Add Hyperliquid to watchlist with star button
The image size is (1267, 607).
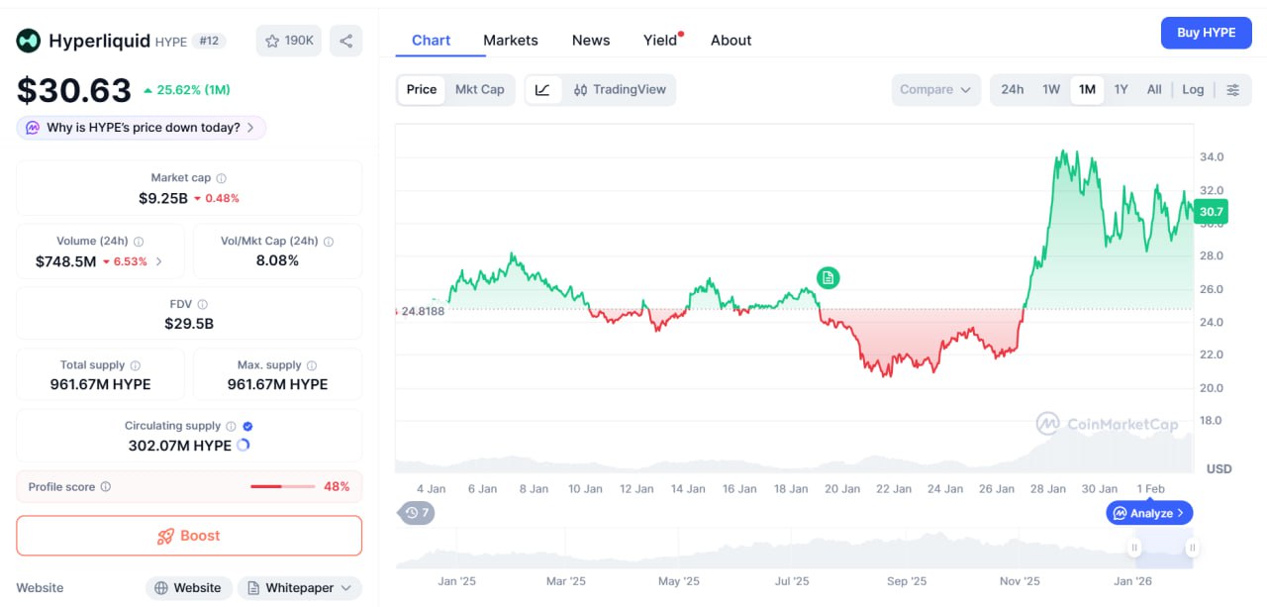pos(288,41)
